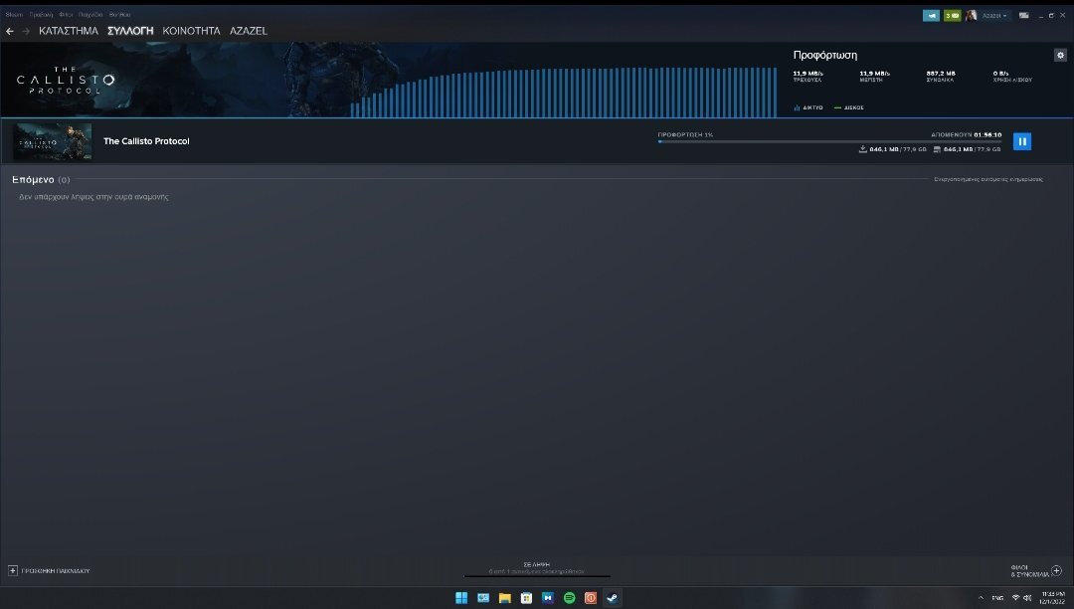This screenshot has height=609, width=1074.
Task: Open the red taskbar app icon
Action: 591,598
